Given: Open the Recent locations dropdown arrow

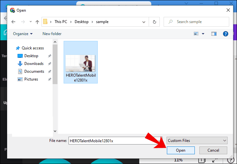Looking at the screenshot, I should coord(30,22).
